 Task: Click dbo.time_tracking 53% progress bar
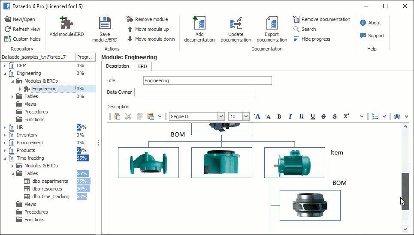[x=82, y=196]
